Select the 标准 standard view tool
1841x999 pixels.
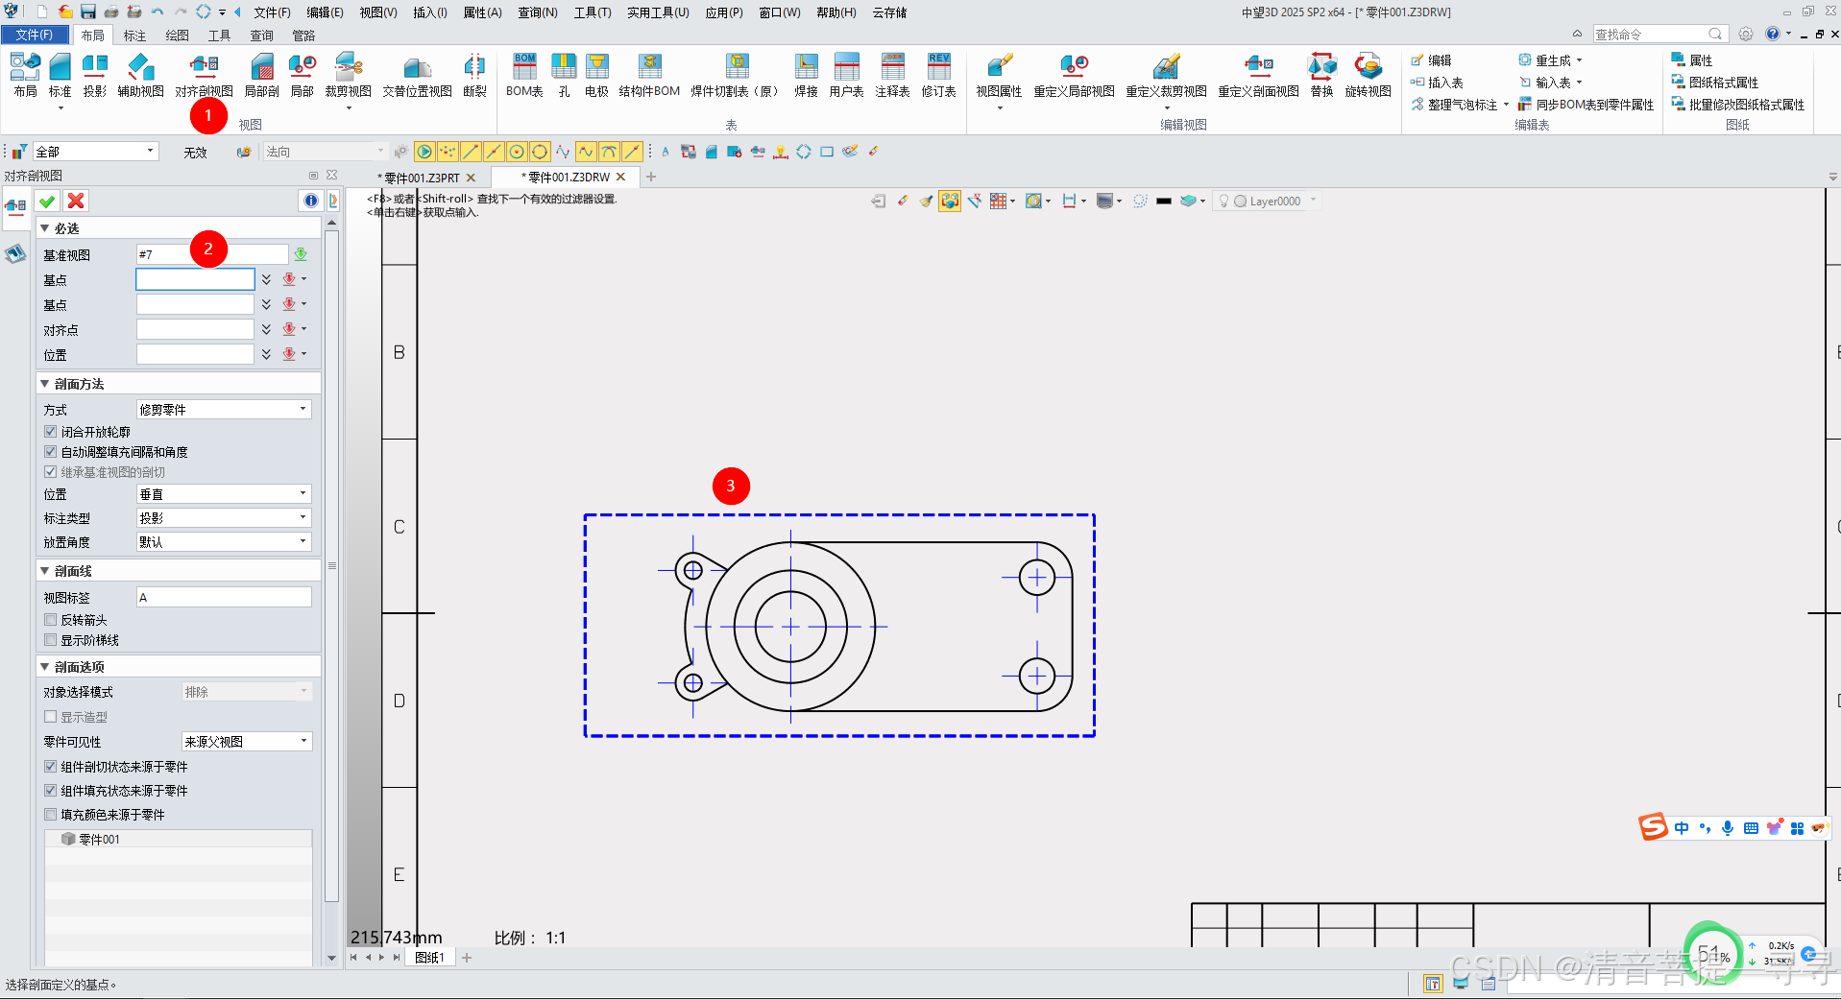[x=60, y=75]
